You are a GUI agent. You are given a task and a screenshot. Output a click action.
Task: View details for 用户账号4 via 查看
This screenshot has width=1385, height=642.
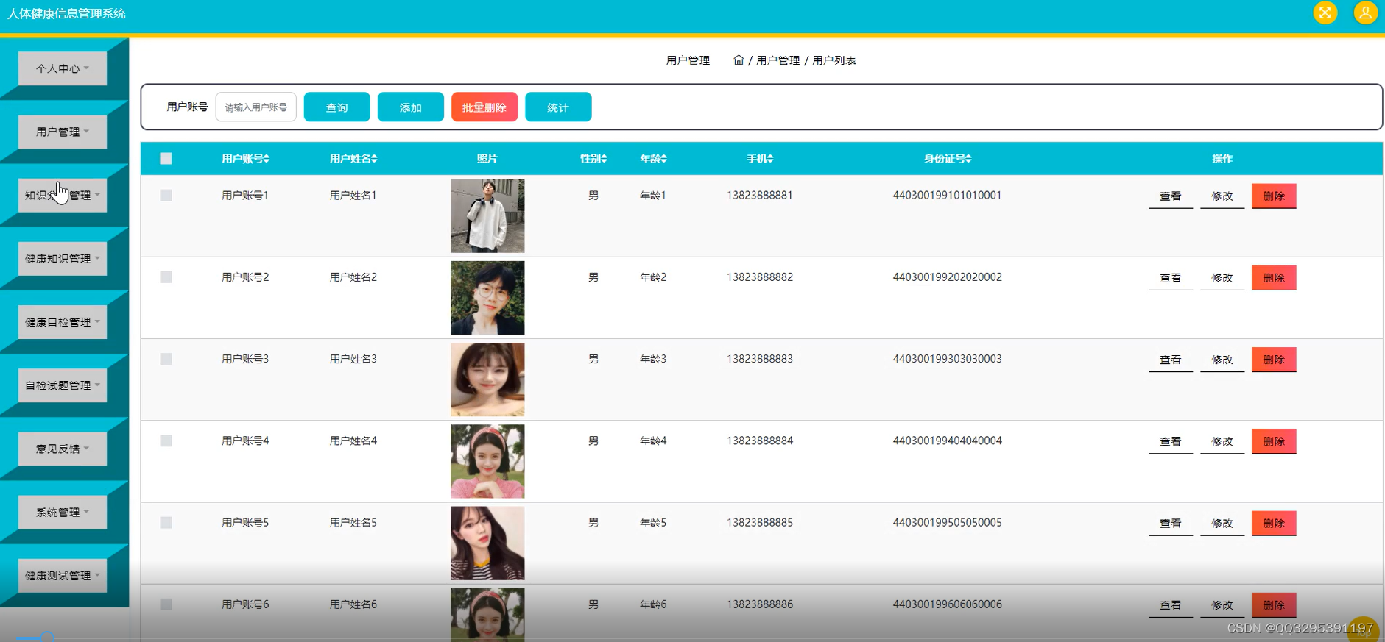(1171, 441)
